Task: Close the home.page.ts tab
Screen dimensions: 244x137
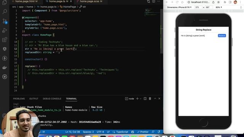Action: 71,1
